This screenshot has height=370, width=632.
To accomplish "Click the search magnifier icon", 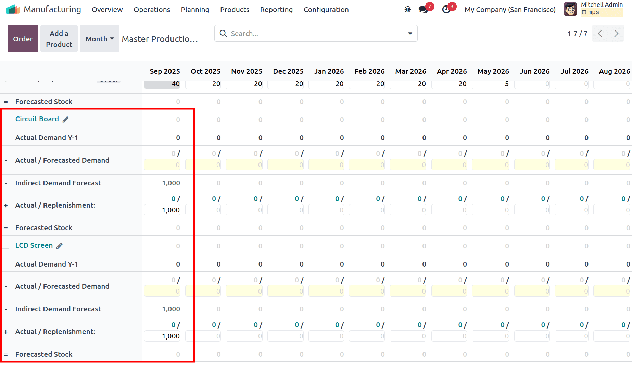I will 223,33.
